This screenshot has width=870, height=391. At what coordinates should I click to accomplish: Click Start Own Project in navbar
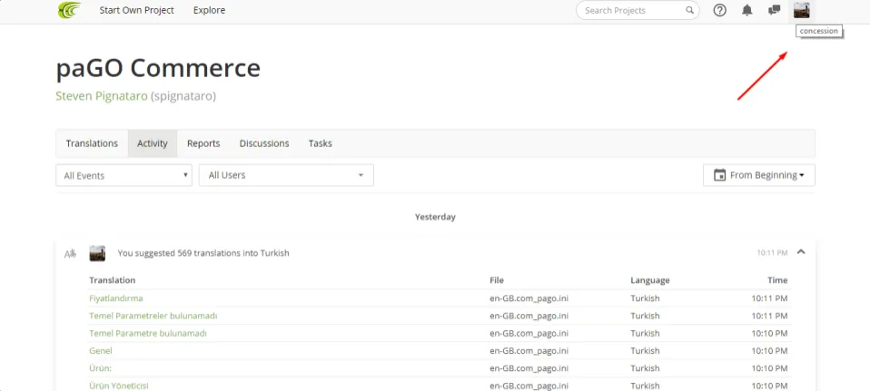(136, 10)
